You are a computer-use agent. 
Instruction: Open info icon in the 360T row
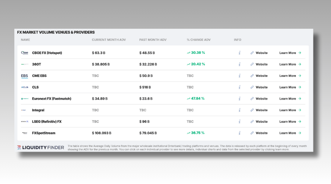point(239,64)
